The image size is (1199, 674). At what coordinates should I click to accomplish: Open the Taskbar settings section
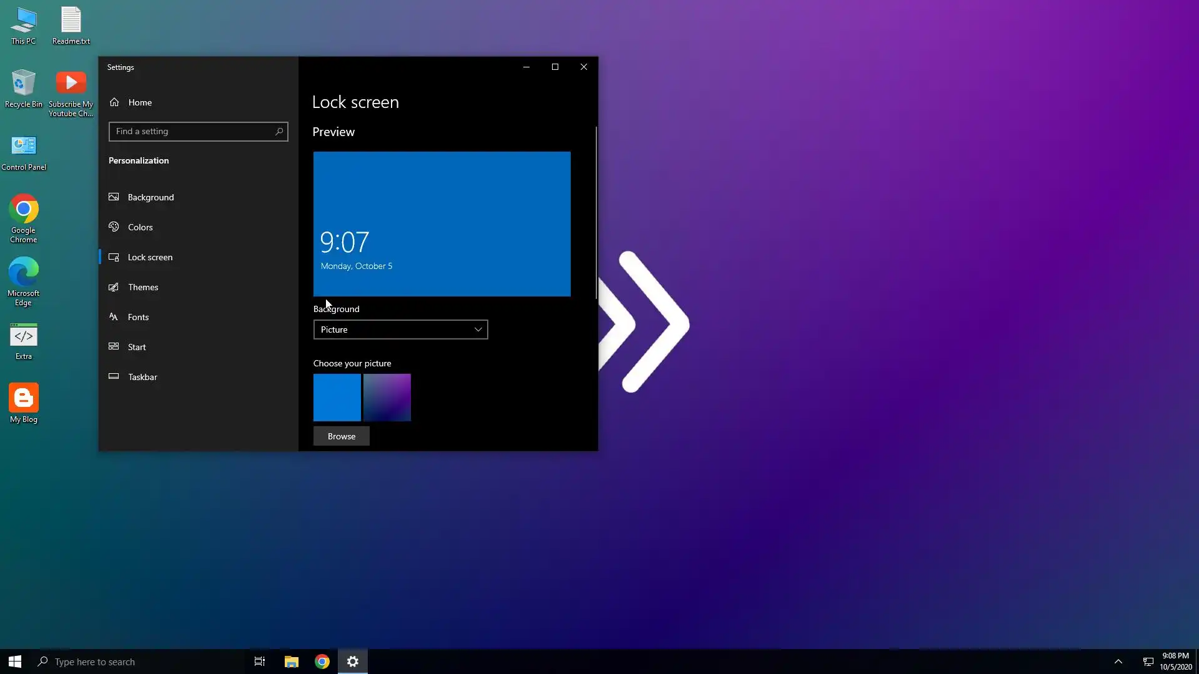point(142,377)
